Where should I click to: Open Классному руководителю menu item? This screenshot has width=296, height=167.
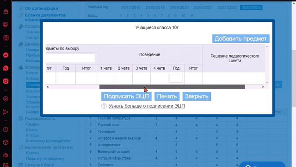(x=48, y=141)
